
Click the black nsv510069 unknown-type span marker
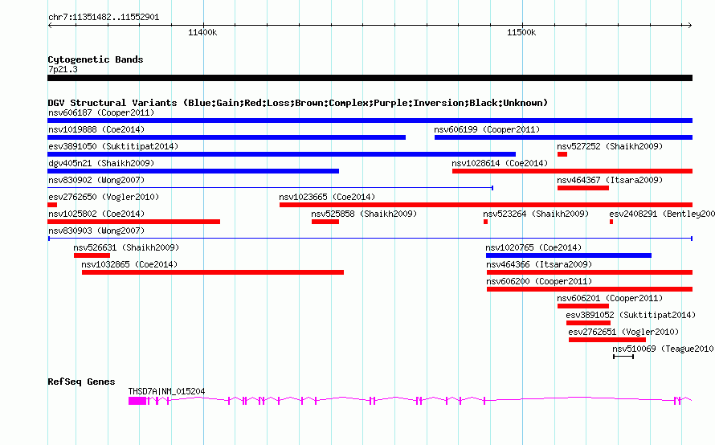pos(623,357)
